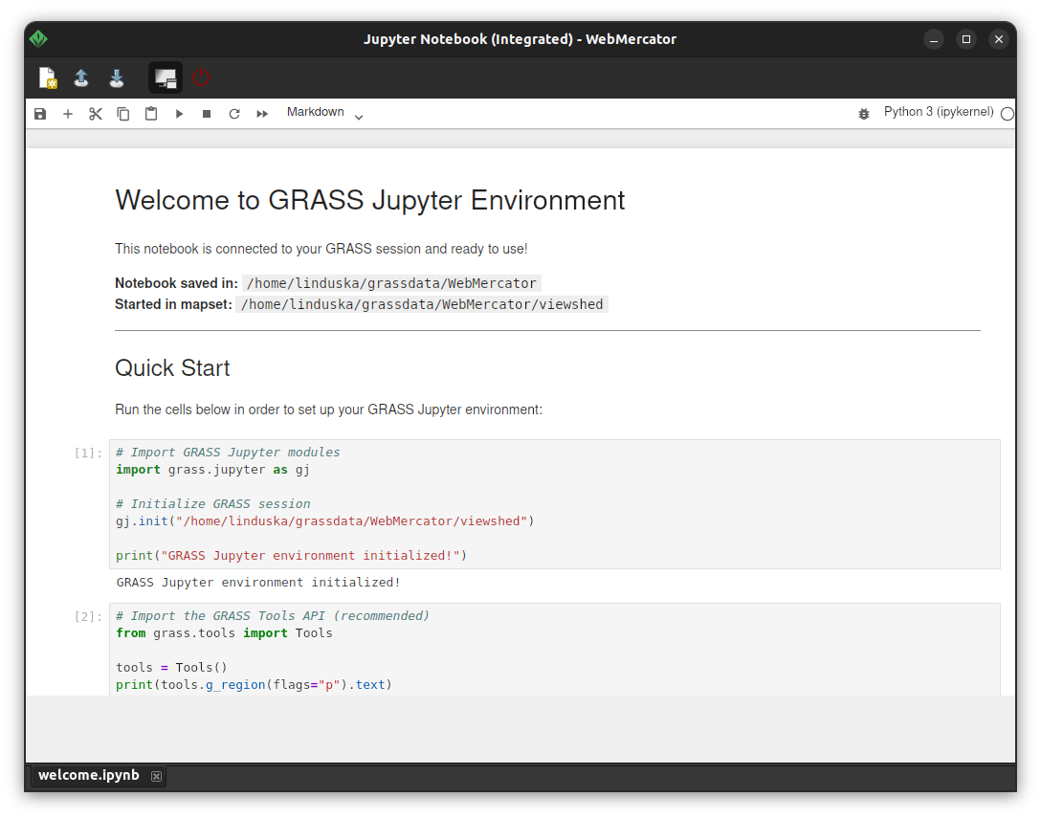The image size is (1041, 819).
Task: Close the Jupyter Notebook window
Action: click(x=999, y=40)
